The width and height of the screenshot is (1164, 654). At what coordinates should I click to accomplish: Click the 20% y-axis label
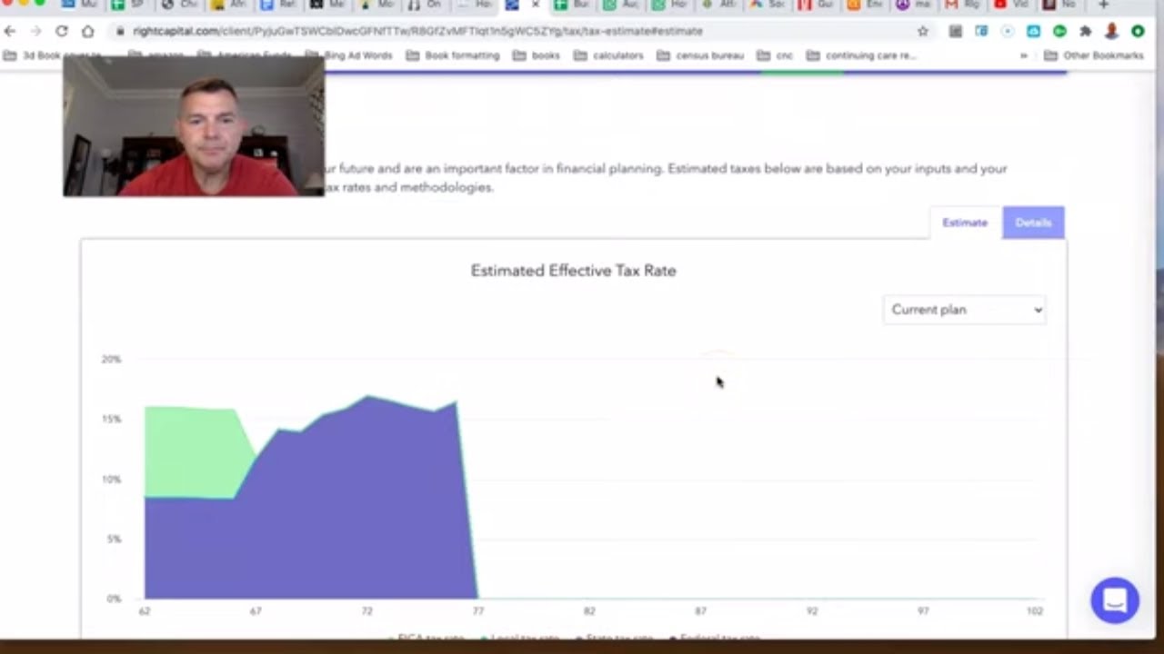[111, 360]
